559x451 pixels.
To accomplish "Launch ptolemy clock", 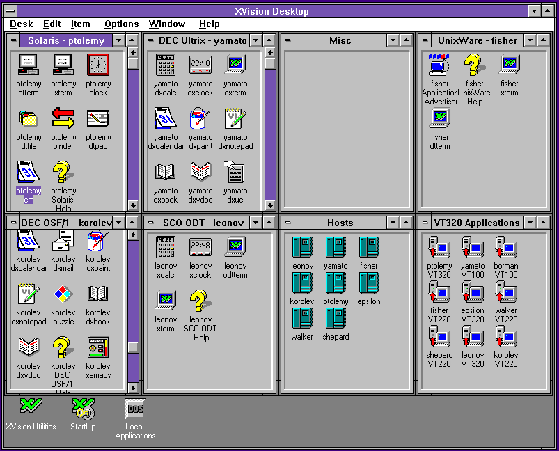I will pos(98,65).
